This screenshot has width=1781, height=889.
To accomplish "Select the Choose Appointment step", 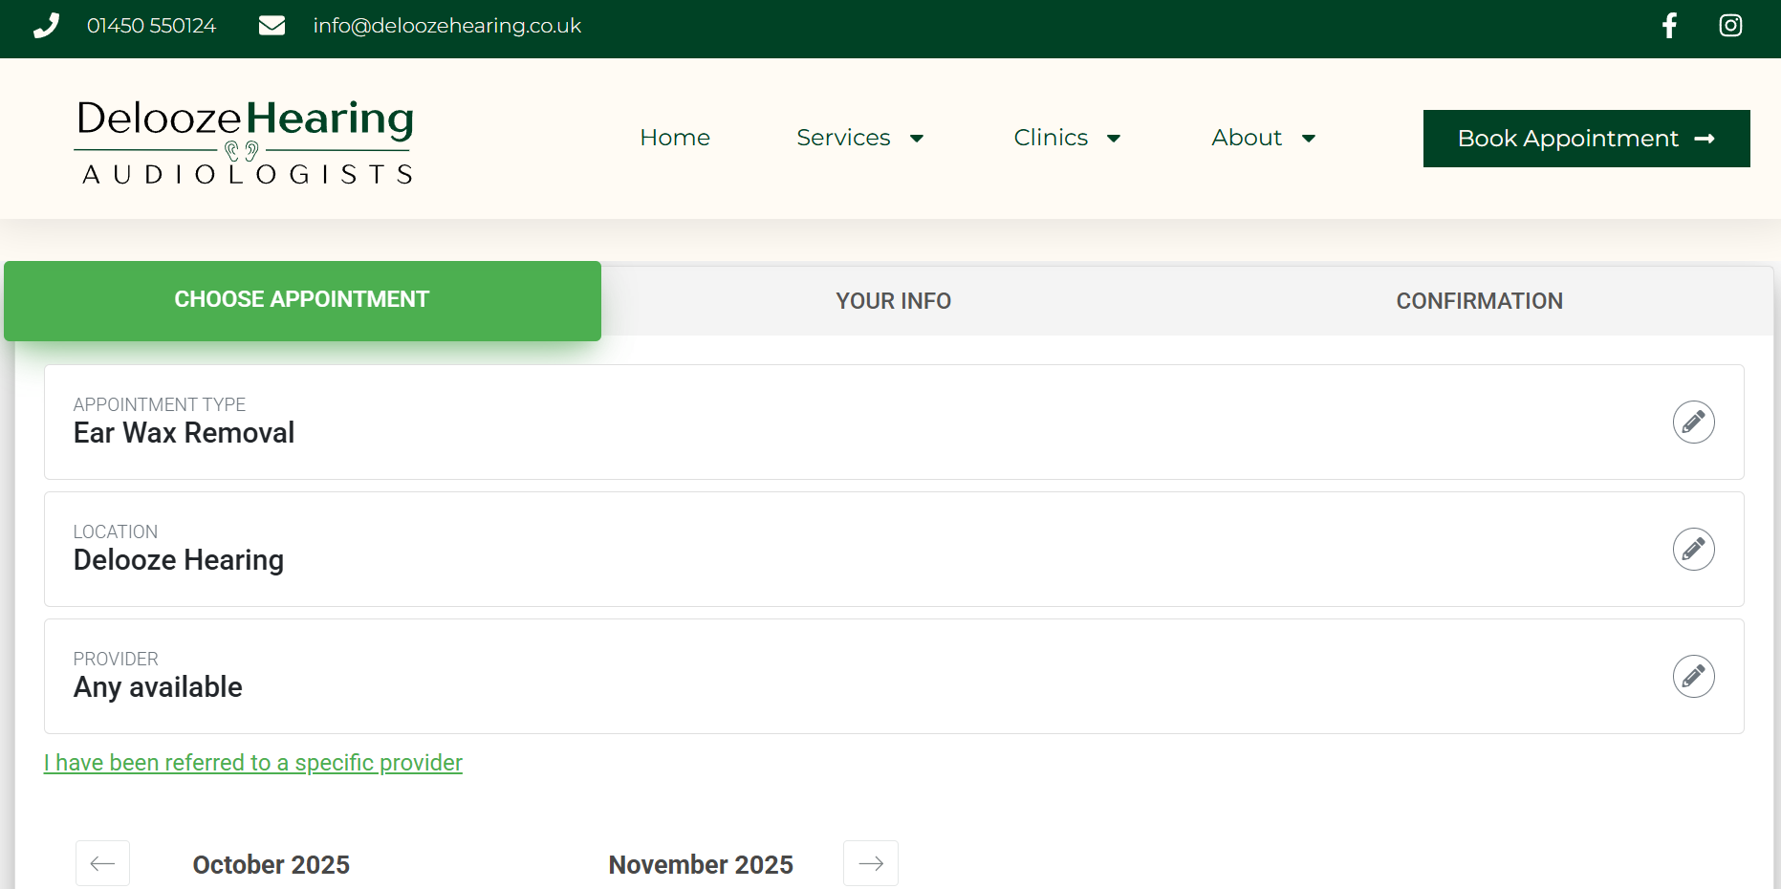I will (302, 300).
